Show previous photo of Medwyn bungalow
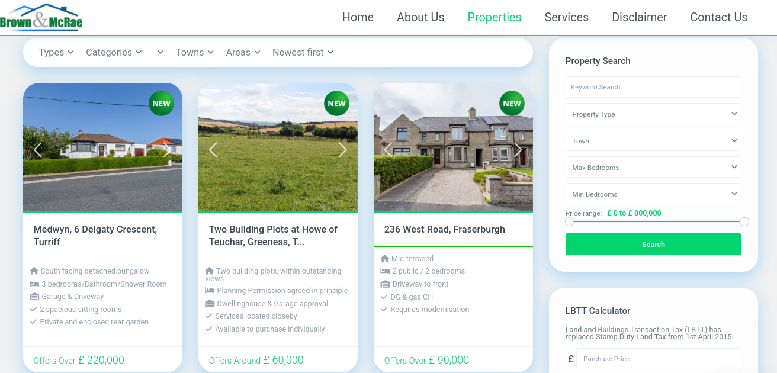Screen dimensions: 777x373 [38, 150]
